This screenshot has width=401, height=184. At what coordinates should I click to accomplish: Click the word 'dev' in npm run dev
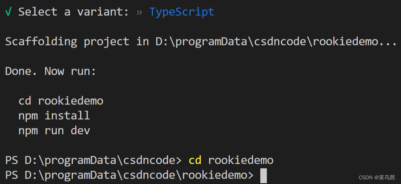(x=81, y=131)
